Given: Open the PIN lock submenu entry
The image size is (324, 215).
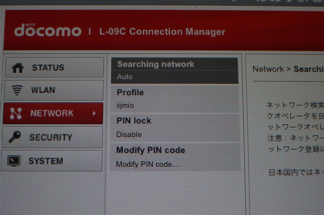Looking at the screenshot, I should (134, 120).
